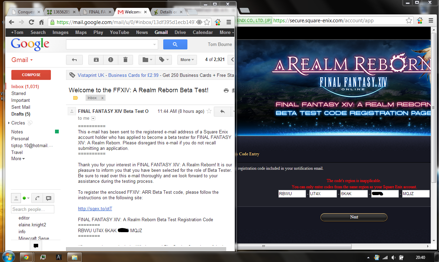The width and height of the screenshot is (439, 262).
Task: Click the red COMPOSE button
Action: [31, 75]
